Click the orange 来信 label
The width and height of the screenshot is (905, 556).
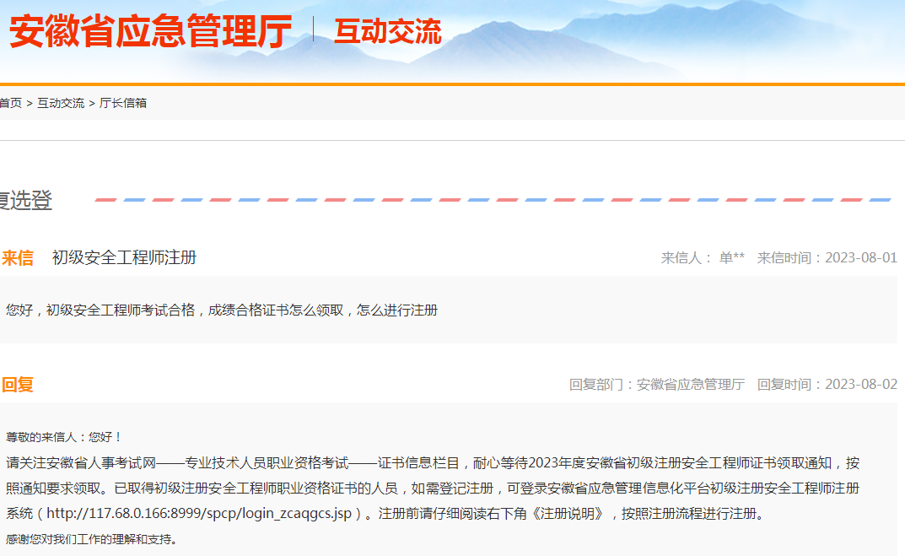[18, 258]
